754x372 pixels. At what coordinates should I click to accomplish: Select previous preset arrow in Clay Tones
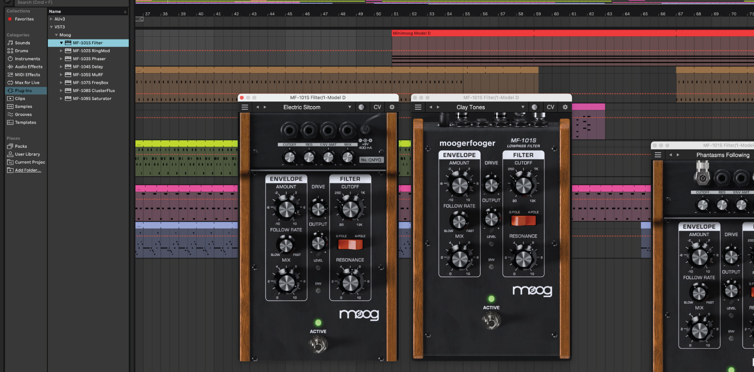pyautogui.click(x=431, y=107)
